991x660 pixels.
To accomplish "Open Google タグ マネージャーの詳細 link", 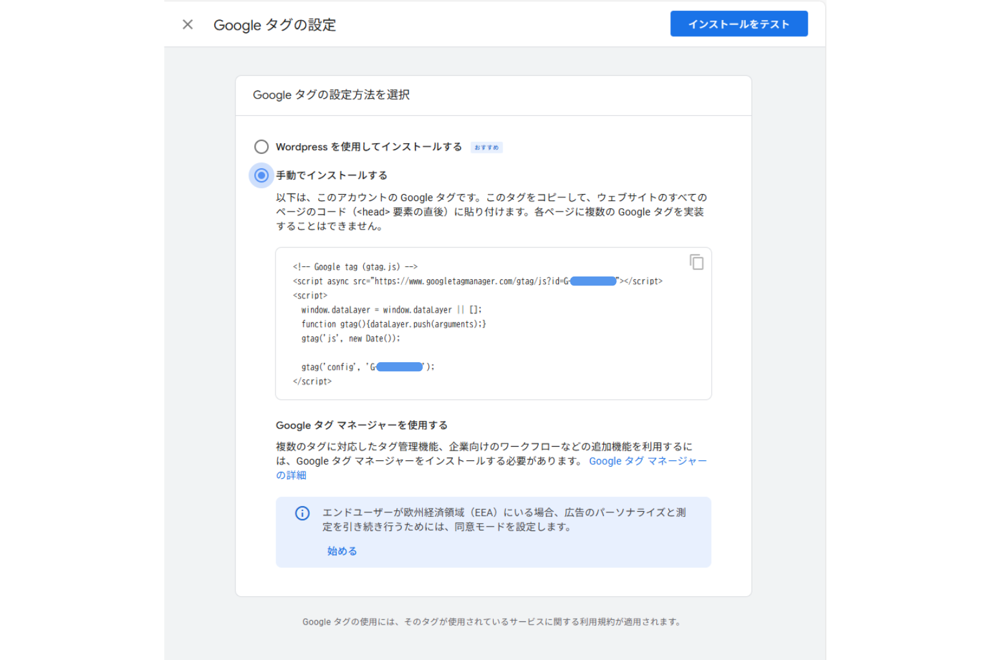I will click(x=648, y=461).
